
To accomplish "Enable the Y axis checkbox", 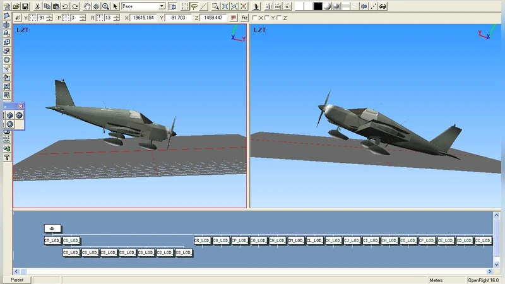I will 268,18.
